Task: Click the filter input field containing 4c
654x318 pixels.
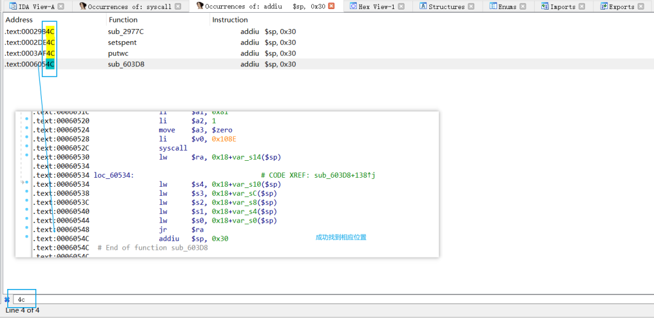Action: tap(332, 299)
